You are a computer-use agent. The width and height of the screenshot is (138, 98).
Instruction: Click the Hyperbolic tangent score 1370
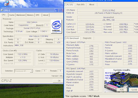click(x=91, y=74)
